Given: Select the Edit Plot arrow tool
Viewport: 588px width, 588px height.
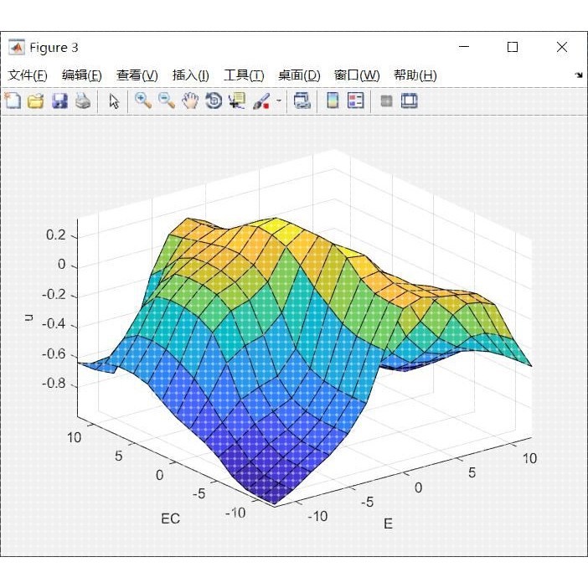Looking at the screenshot, I should point(114,101).
